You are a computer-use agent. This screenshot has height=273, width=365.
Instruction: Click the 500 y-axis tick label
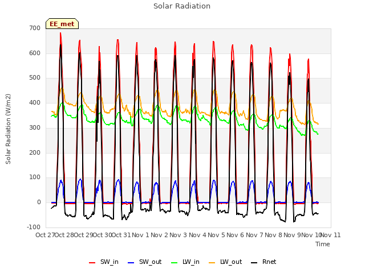pyautogui.click(x=35, y=78)
